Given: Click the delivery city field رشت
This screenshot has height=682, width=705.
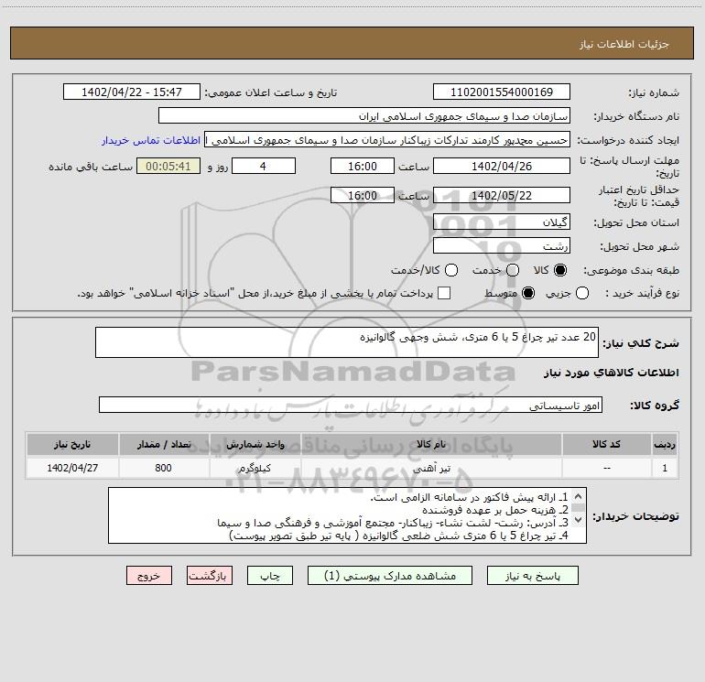Looking at the screenshot, I should pos(502,245).
